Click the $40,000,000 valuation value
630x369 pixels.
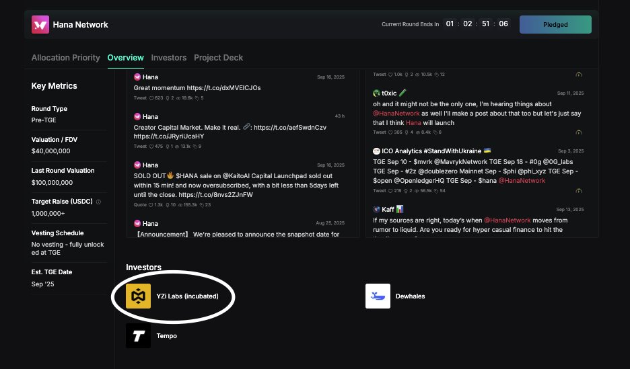point(50,151)
